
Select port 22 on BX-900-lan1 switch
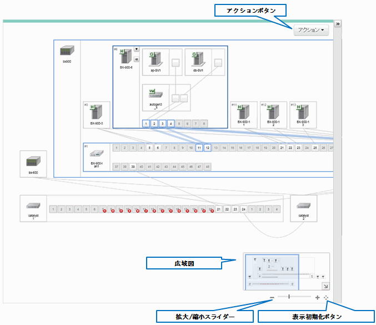coord(290,148)
